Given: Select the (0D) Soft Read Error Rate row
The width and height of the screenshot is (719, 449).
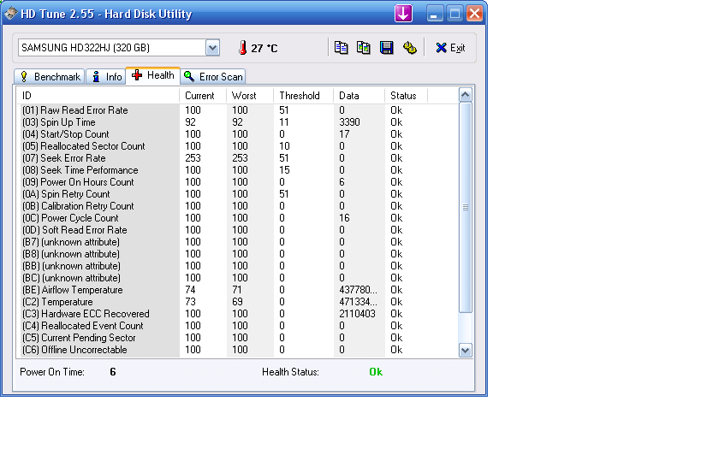Looking at the screenshot, I should [237, 229].
